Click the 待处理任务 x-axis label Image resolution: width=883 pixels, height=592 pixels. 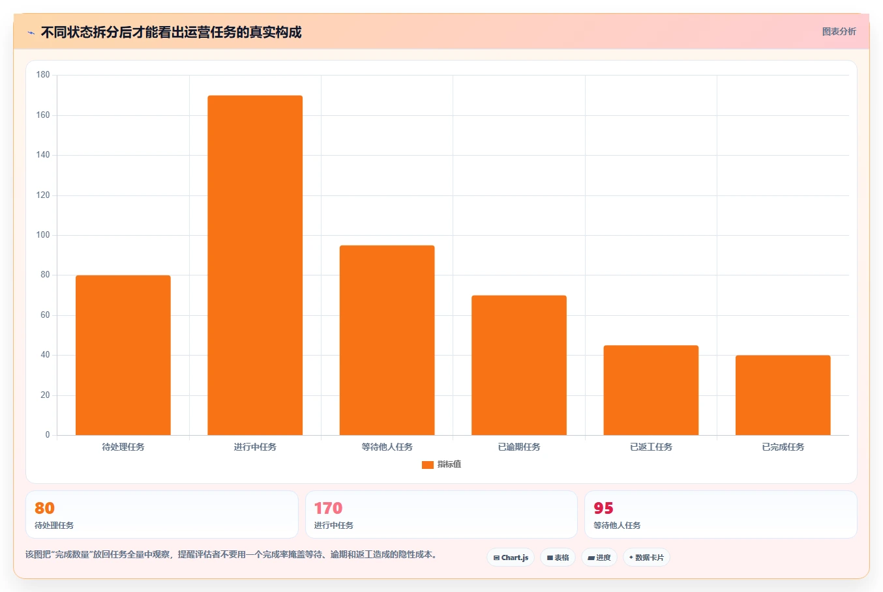[123, 447]
